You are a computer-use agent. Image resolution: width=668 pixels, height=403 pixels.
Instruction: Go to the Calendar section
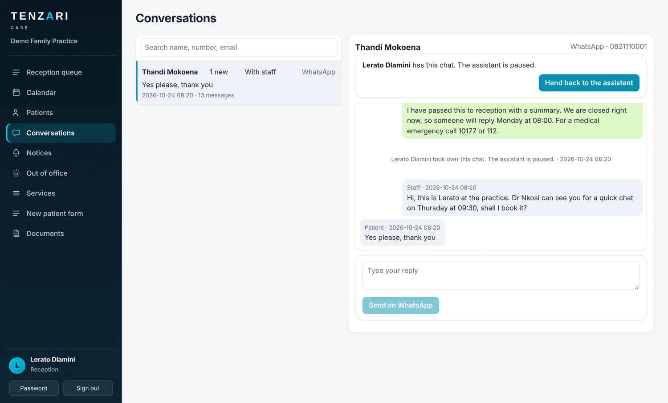[x=61, y=92]
